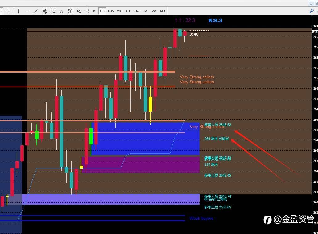Switch chart to MN timeframe
318x234 pixels.
163,11
